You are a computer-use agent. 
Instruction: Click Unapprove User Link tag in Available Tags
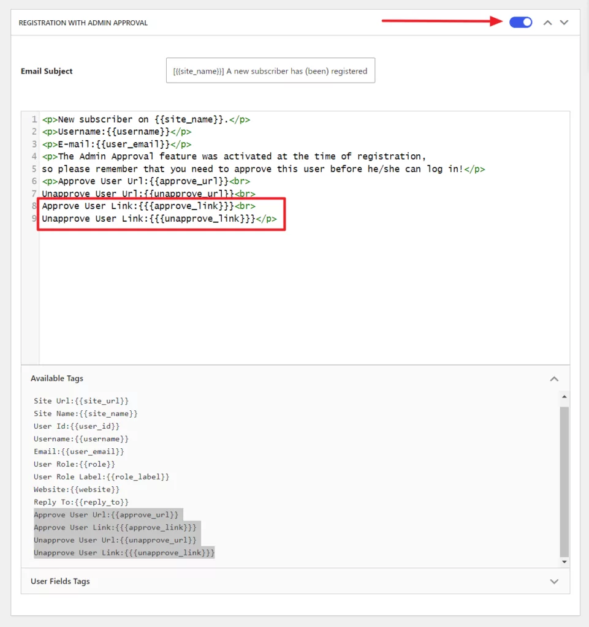tap(124, 553)
